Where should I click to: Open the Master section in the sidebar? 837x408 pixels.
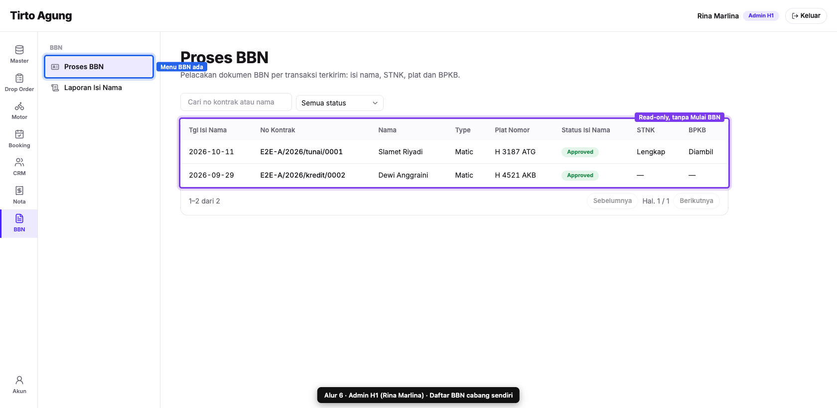[19, 55]
